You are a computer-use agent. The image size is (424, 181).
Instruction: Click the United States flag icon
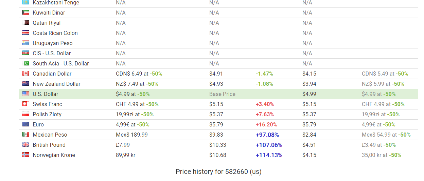click(26, 94)
